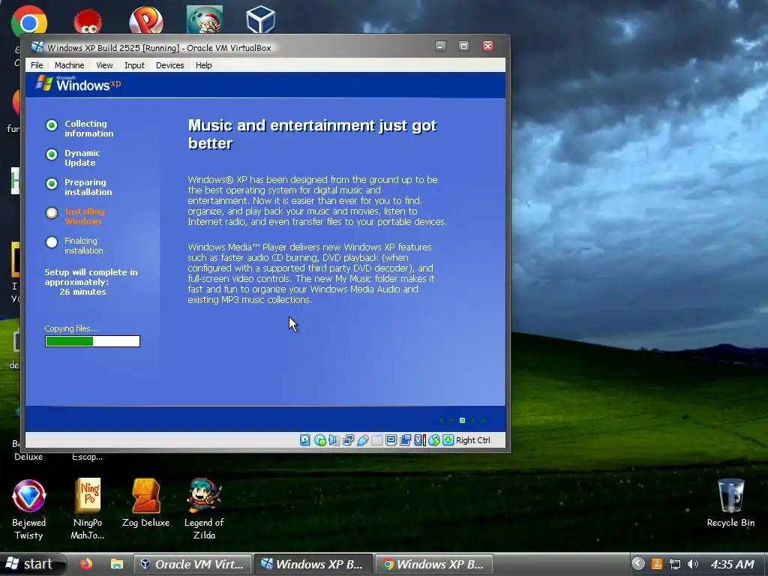This screenshot has width=768, height=576.
Task: Open the orange P game desktop icon
Action: [146, 20]
